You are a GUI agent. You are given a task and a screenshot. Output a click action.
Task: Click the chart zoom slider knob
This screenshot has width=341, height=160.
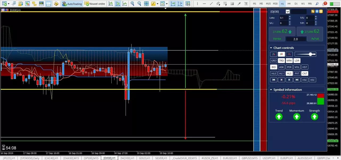(x=310, y=54)
